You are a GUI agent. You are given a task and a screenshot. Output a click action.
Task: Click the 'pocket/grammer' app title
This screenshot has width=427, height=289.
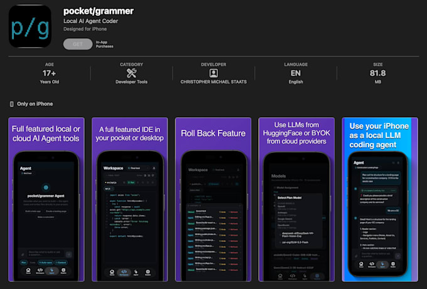coord(99,11)
